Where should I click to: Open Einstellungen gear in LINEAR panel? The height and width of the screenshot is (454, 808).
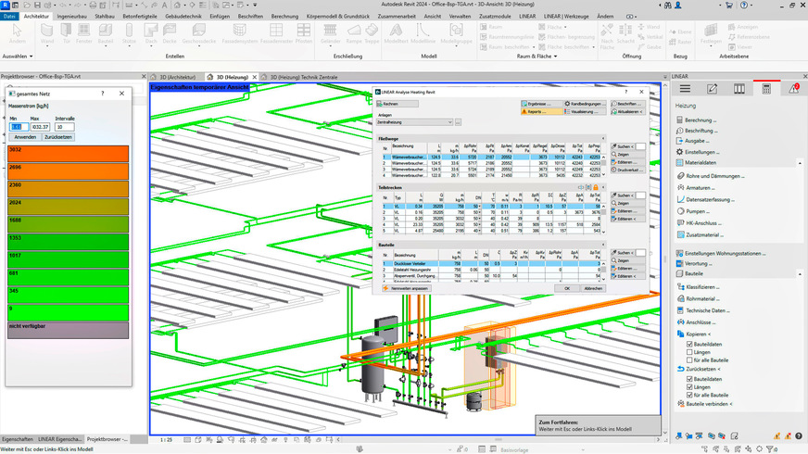click(x=698, y=152)
